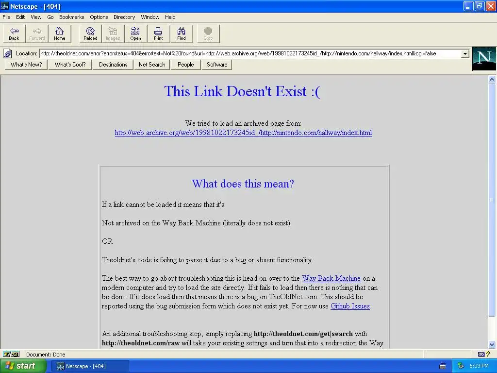Follow the web.archive.org nintendo link
497x373 pixels.
(243, 133)
